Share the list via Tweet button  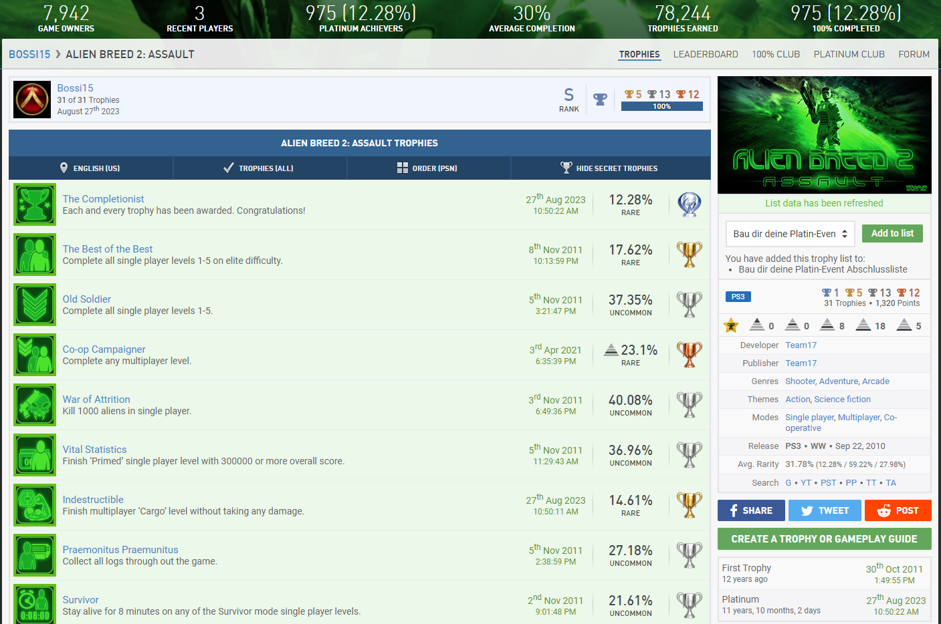click(824, 510)
